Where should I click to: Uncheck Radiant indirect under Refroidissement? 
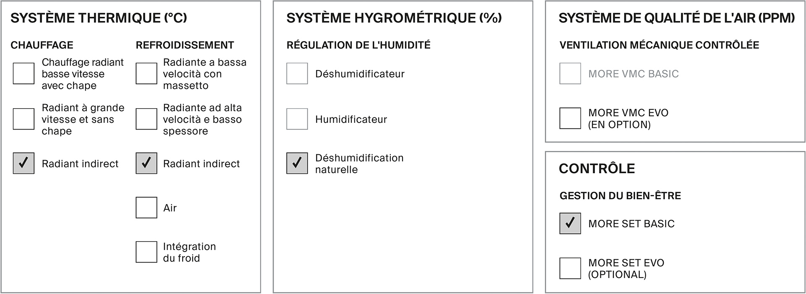[x=146, y=163]
